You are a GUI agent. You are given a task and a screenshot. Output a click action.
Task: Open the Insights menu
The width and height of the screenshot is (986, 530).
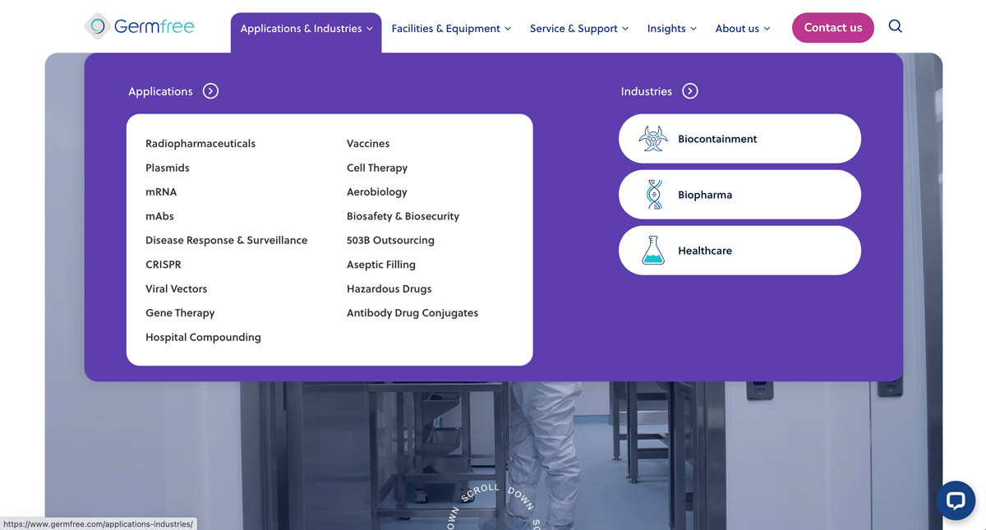[671, 29]
